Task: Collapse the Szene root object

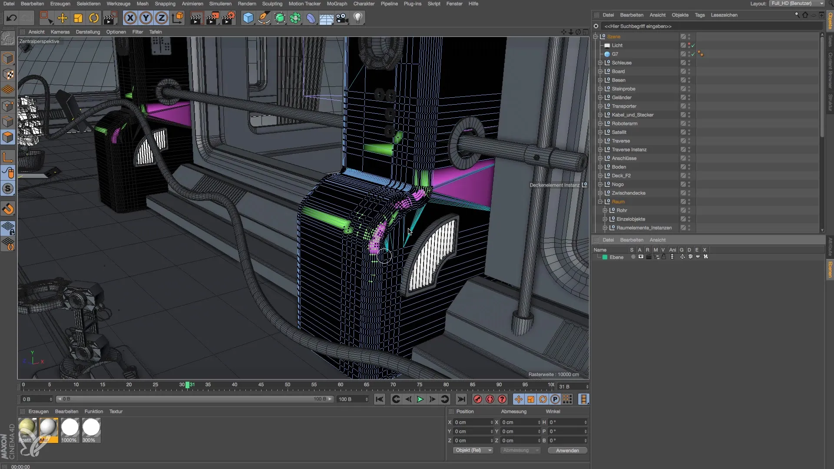Action: 596,37
